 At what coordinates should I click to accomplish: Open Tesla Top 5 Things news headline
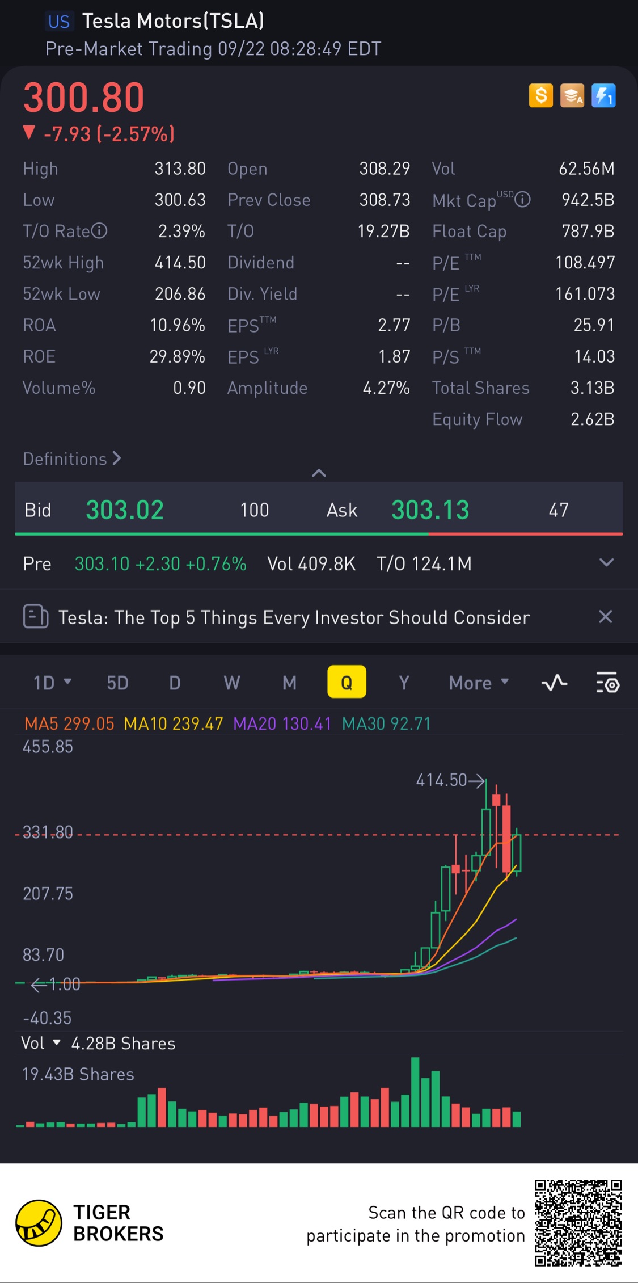click(294, 617)
